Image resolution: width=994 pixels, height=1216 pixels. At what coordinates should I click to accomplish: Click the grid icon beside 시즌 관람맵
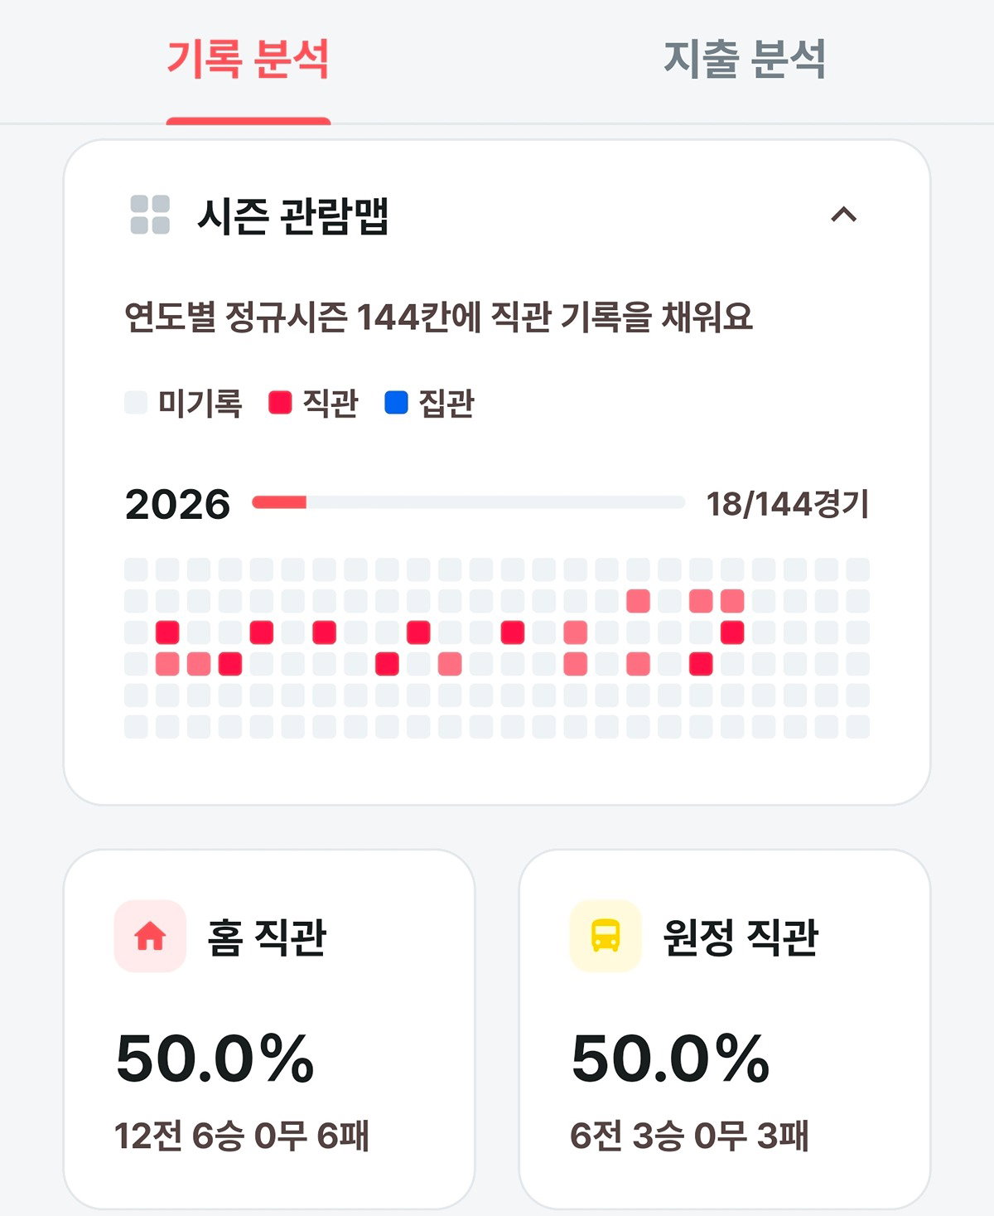click(150, 215)
